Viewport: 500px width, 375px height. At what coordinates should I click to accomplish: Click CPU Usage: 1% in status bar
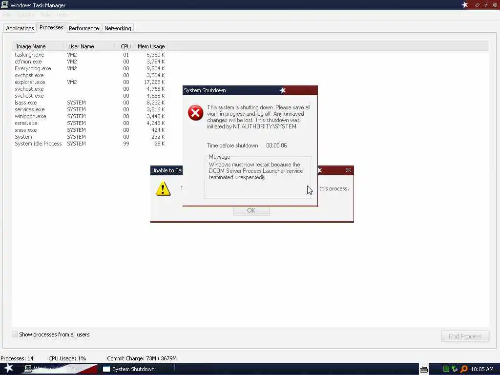67,358
